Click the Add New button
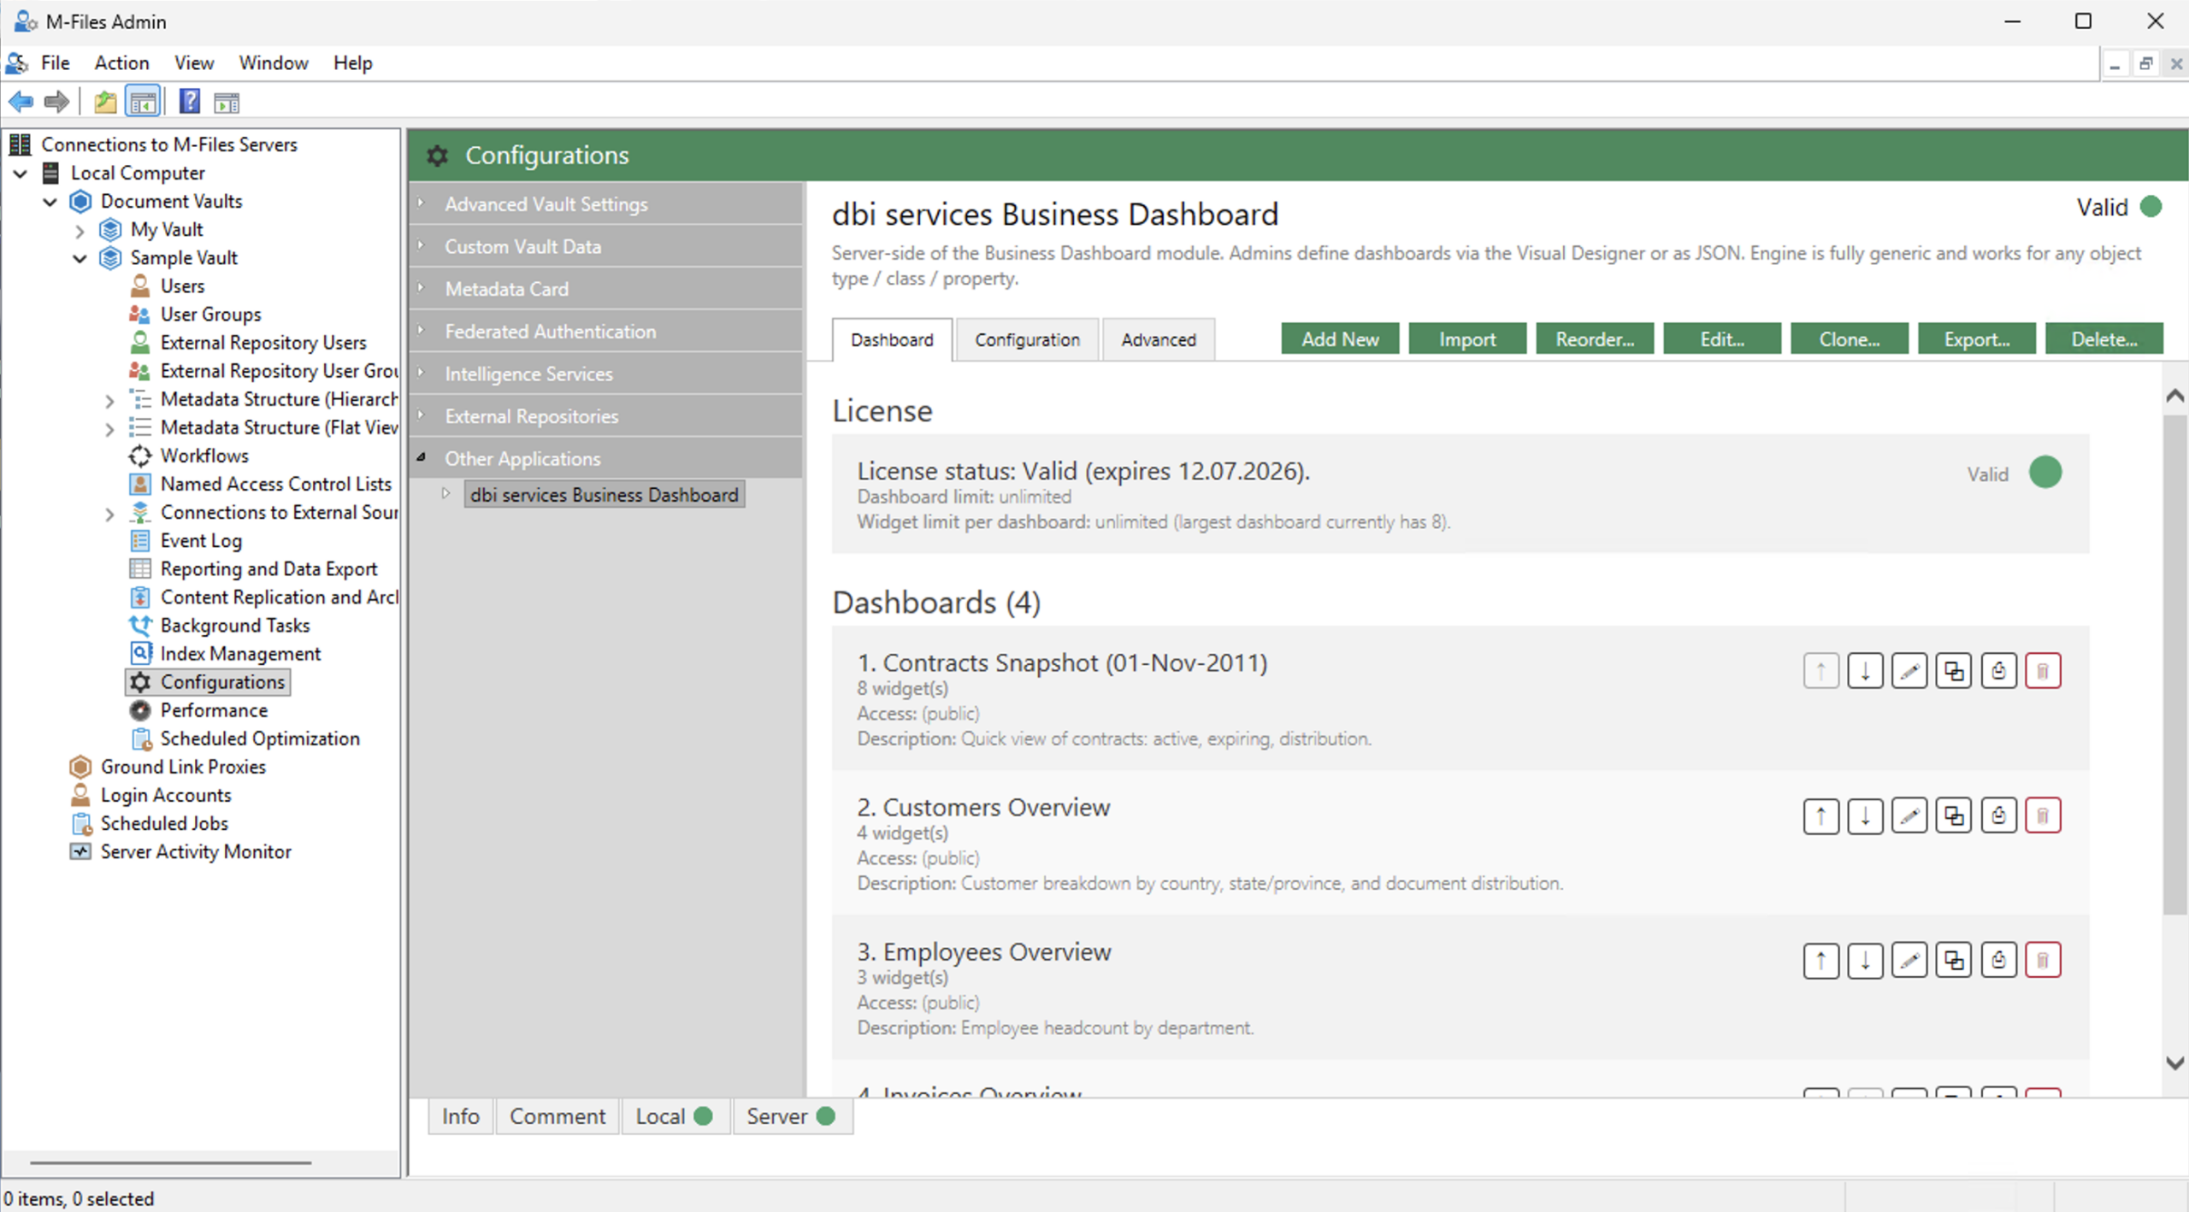This screenshot has height=1212, width=2189. pos(1340,338)
